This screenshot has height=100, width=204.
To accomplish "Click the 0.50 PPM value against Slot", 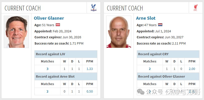I will point(90,92).
